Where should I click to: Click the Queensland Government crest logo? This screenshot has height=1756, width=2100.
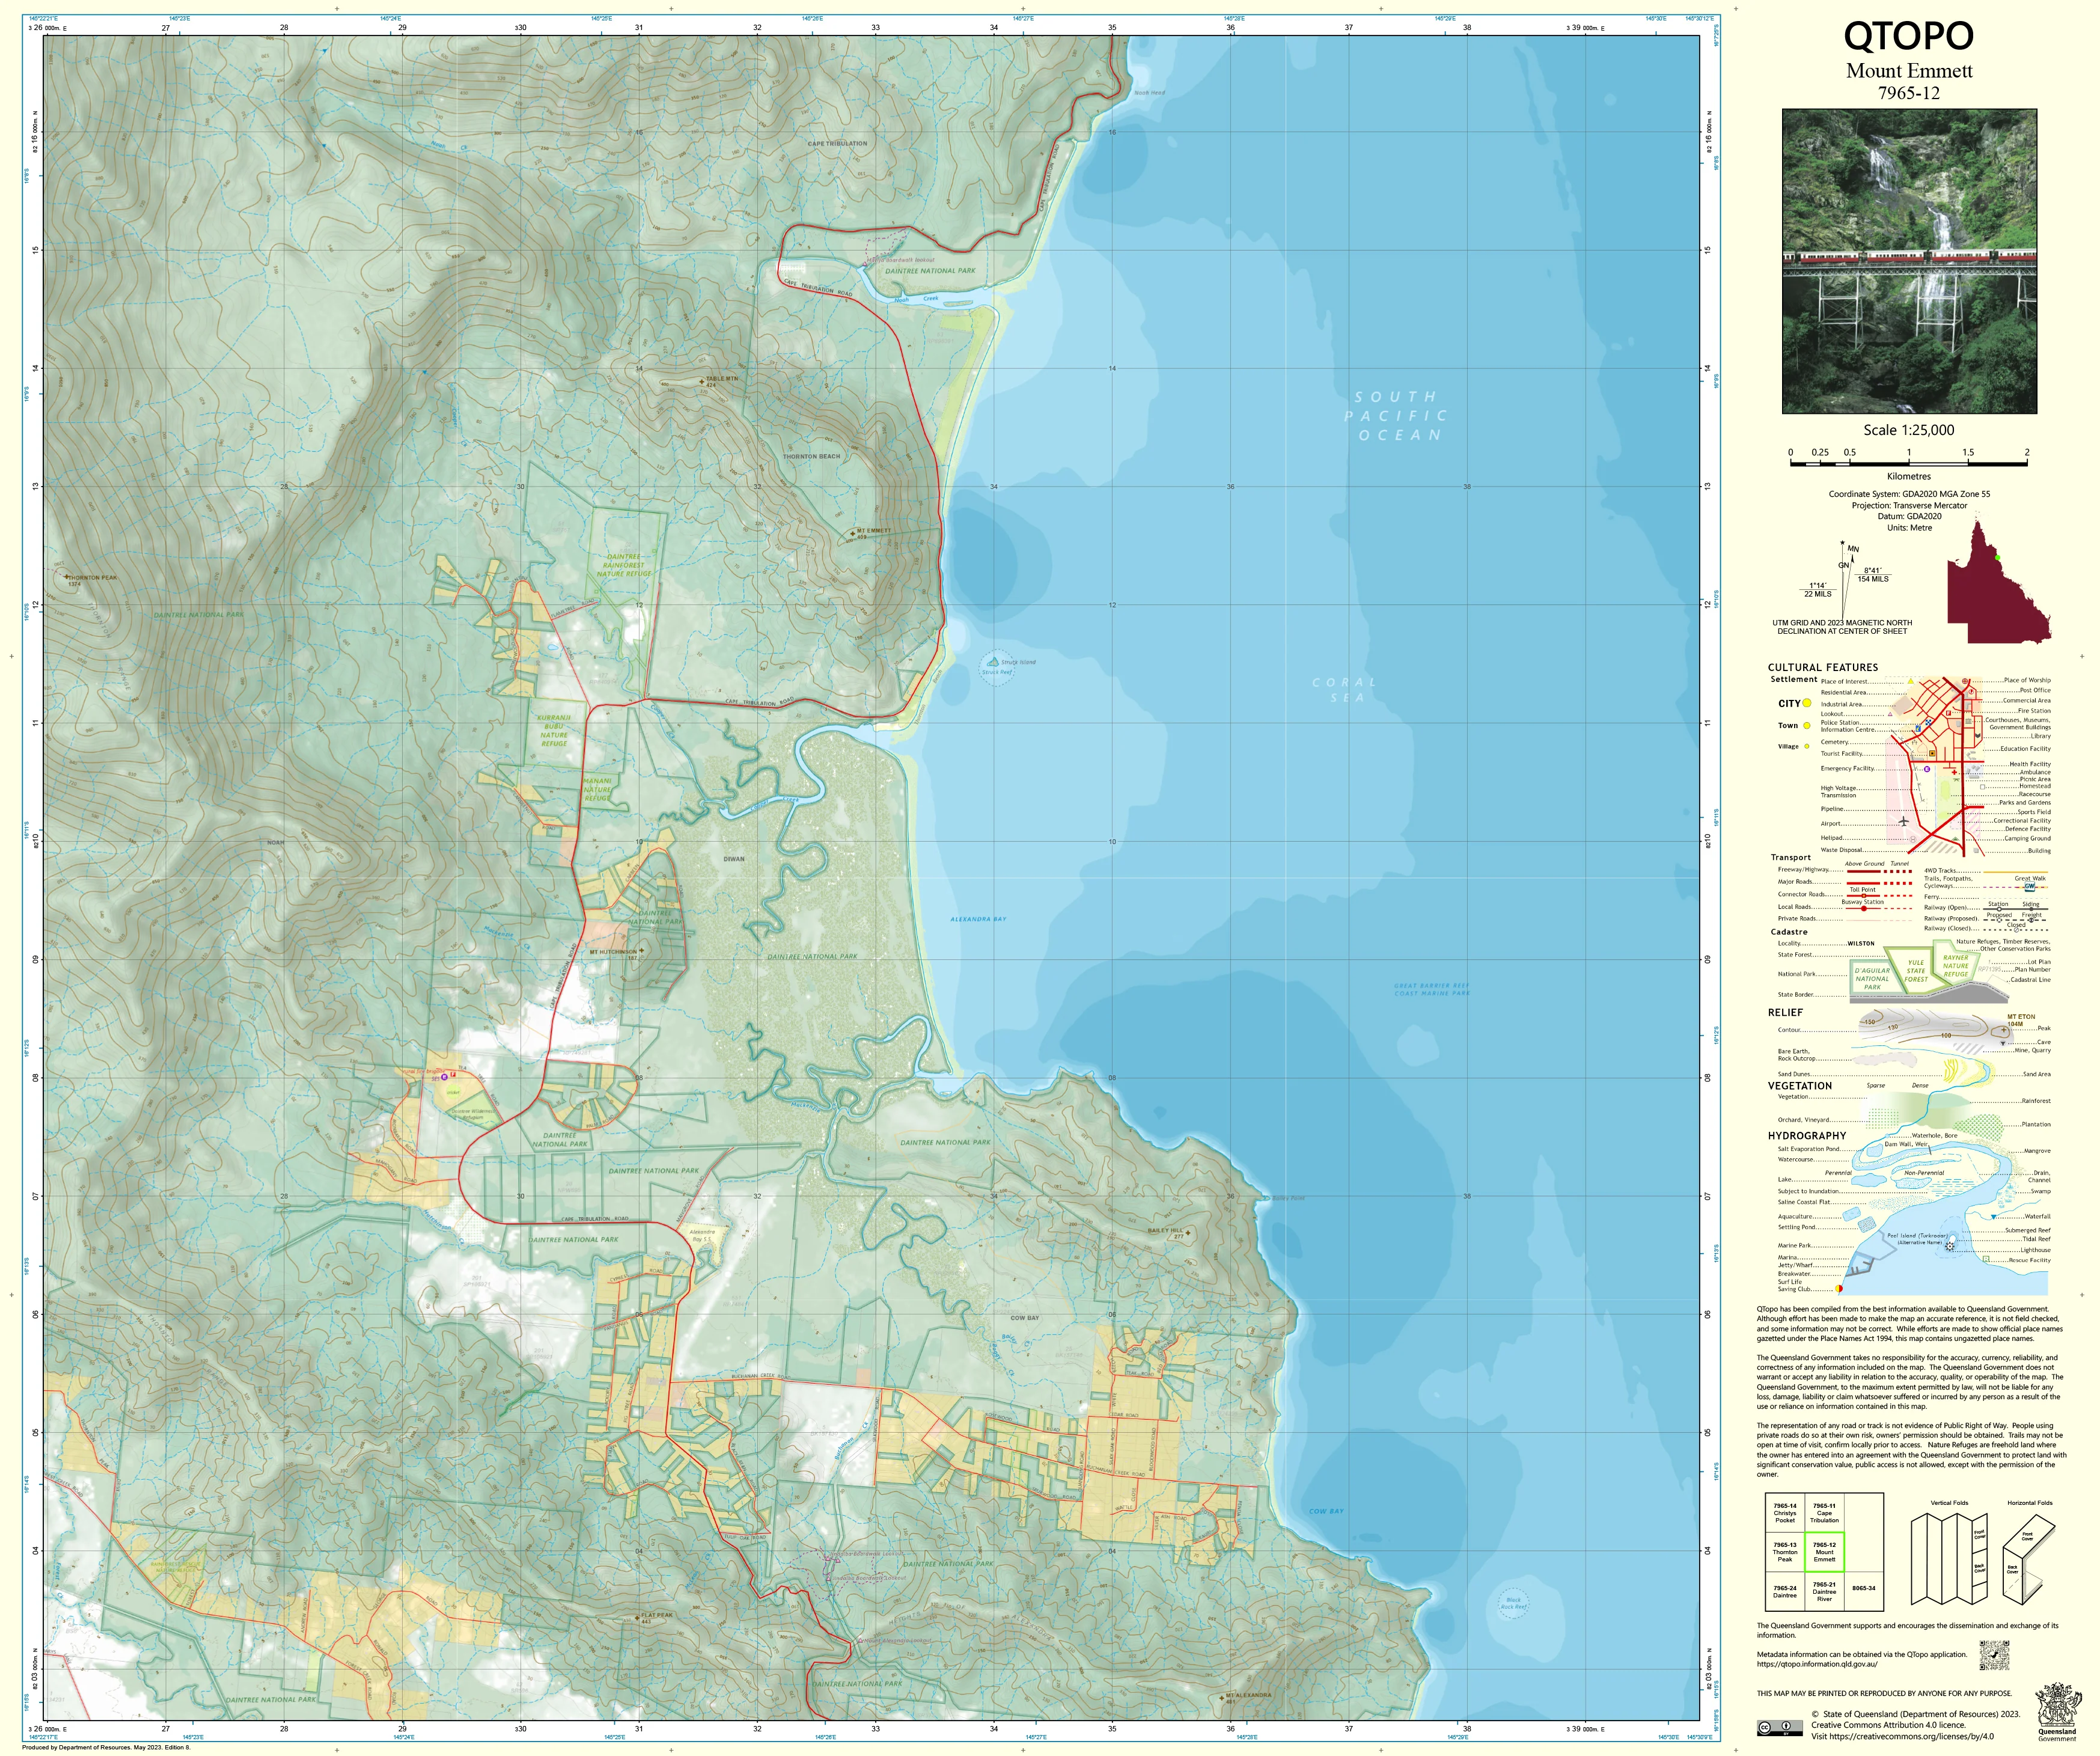click(x=2057, y=1704)
